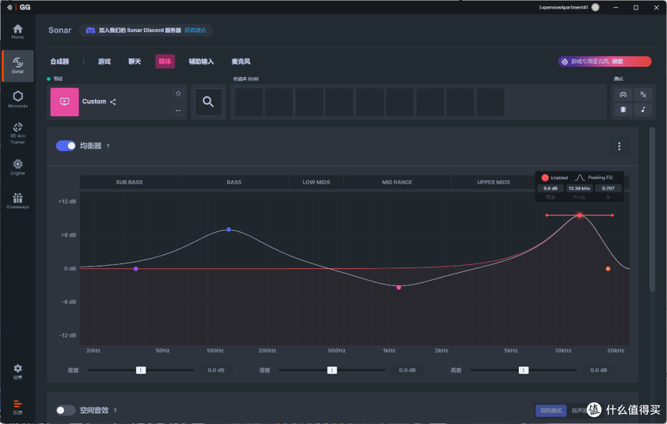The image size is (667, 424).
Task: Open Moments in the sidebar
Action: pyautogui.click(x=17, y=99)
